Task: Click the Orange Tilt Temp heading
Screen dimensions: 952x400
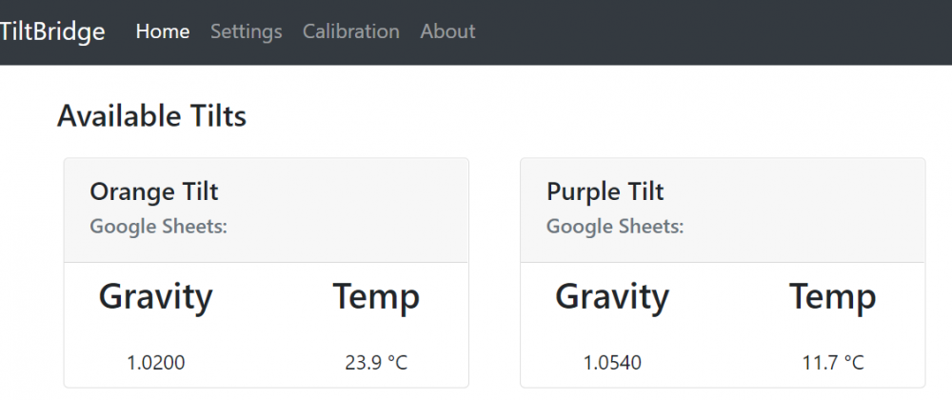Action: coord(376,297)
